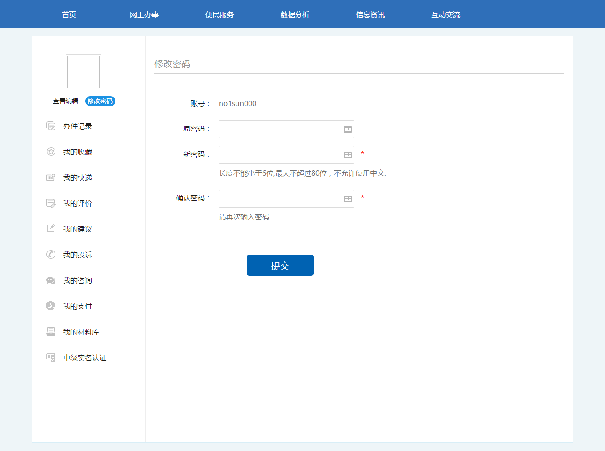This screenshot has width=605, height=451.
Task: Click the material library icon beside 我的材料库
Action: tap(51, 332)
